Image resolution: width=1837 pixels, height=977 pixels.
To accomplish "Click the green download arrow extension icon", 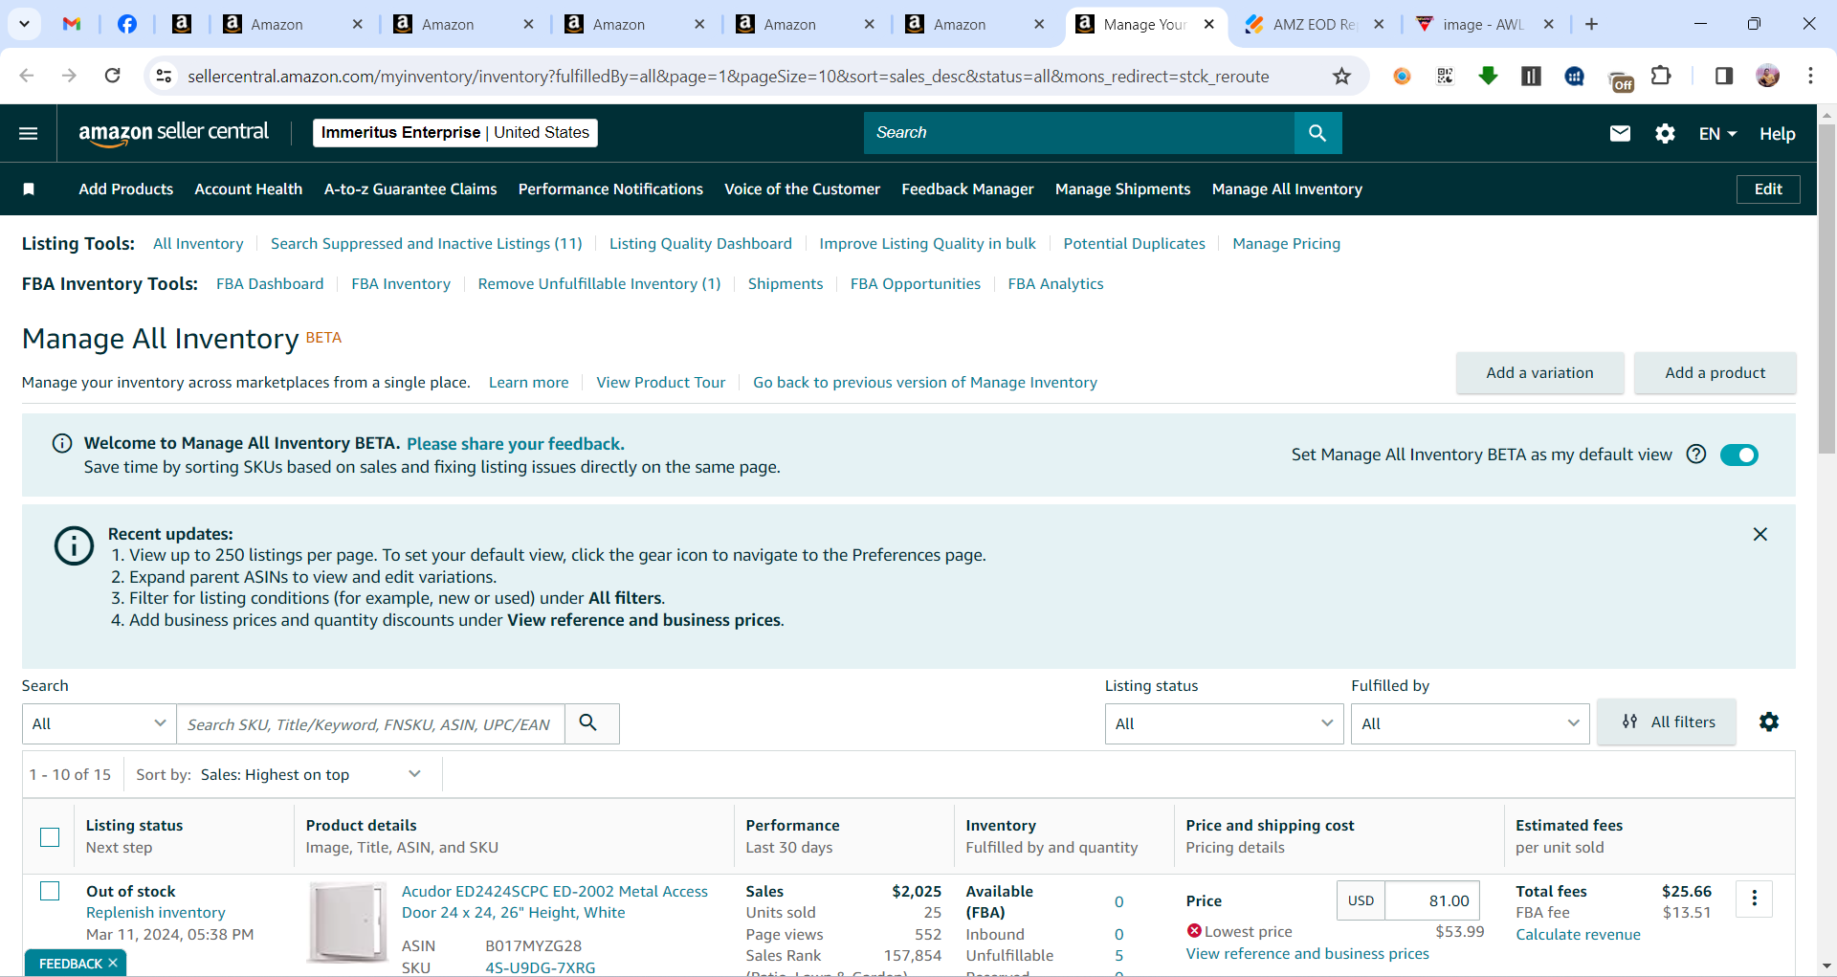I will tap(1488, 76).
